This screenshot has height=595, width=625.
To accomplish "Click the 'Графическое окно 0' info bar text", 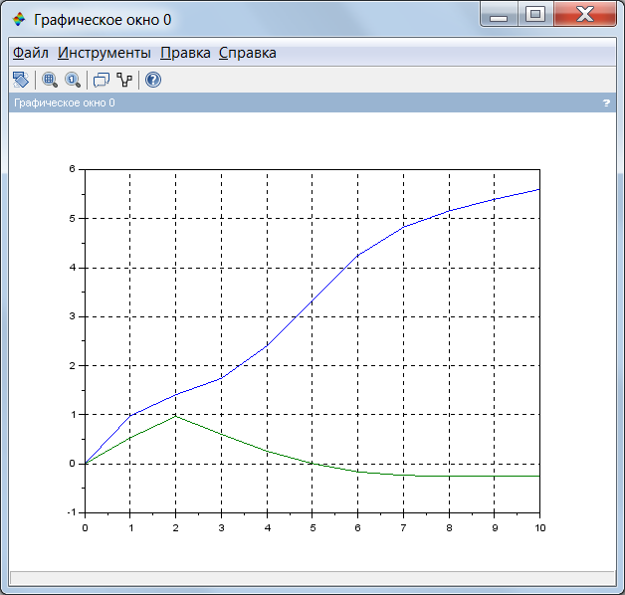I will (64, 102).
